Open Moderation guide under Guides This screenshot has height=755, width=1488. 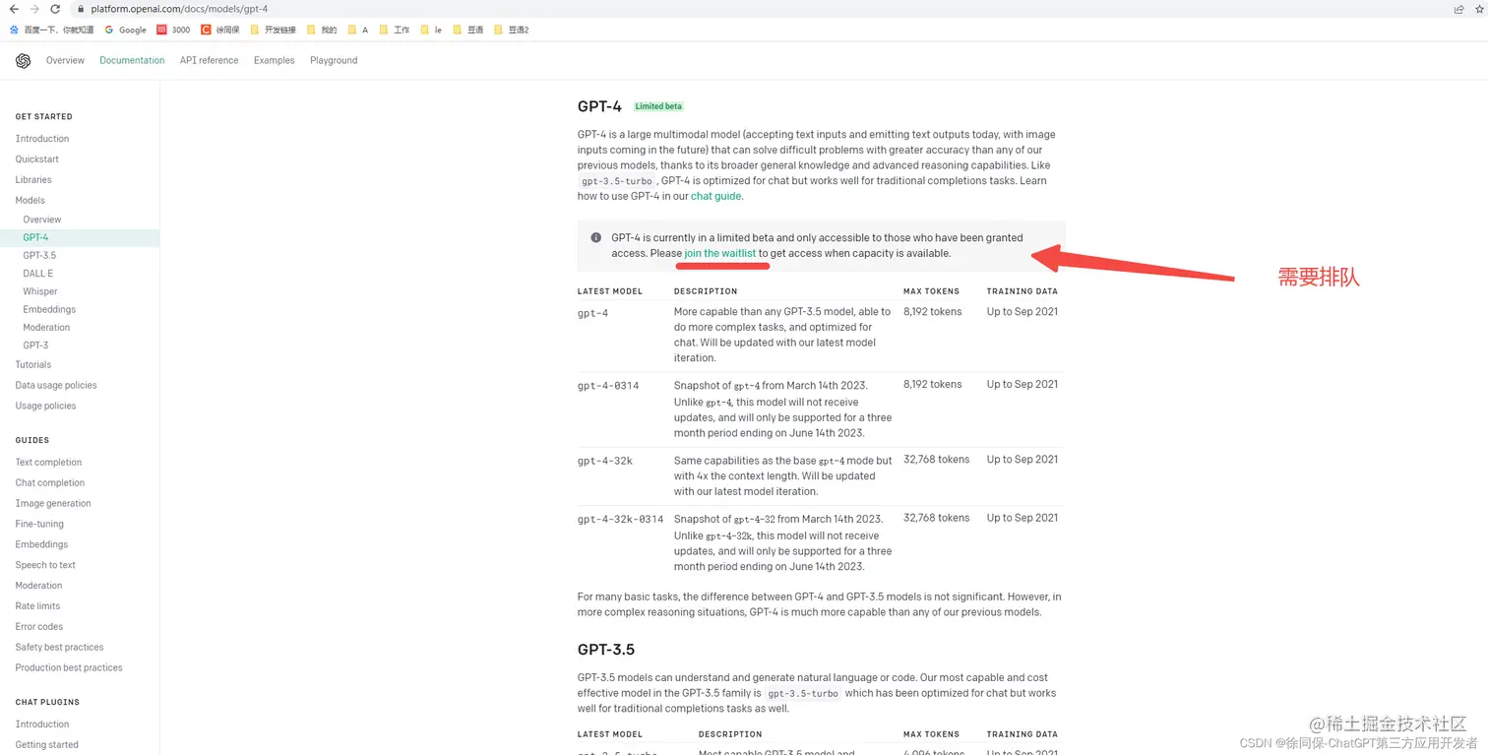(38, 586)
